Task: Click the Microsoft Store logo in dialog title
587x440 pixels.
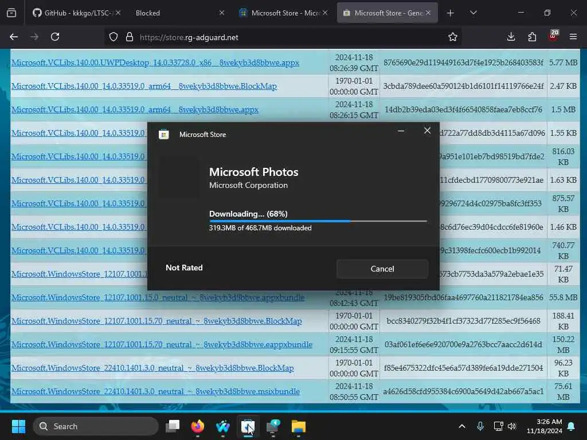Action: point(163,134)
